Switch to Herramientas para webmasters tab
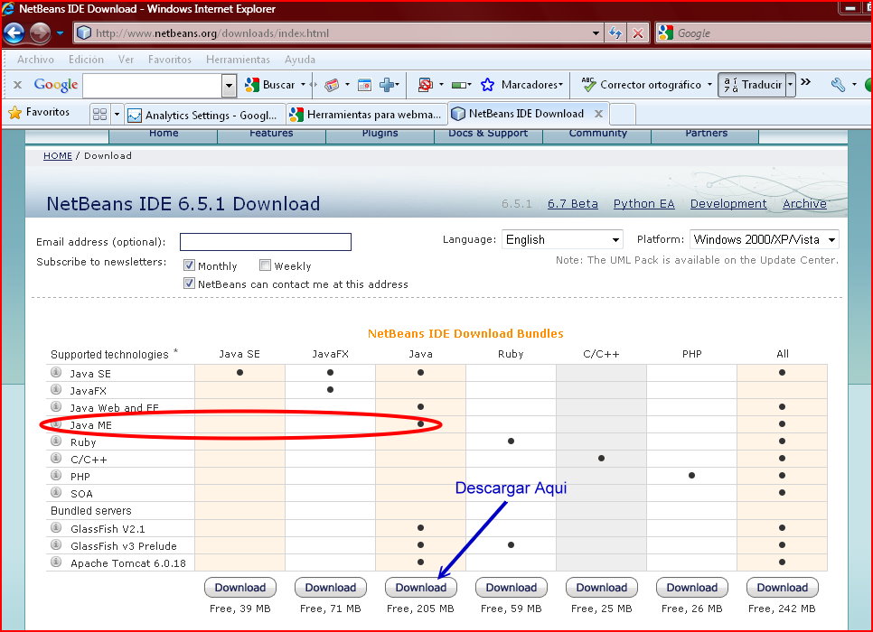Viewport: 873px width, 632px height. coord(367,115)
